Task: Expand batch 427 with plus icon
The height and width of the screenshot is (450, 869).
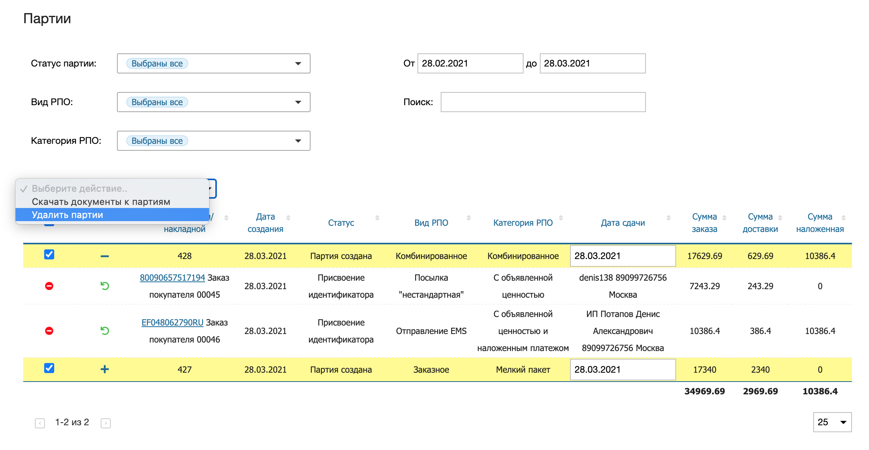Action: point(105,369)
